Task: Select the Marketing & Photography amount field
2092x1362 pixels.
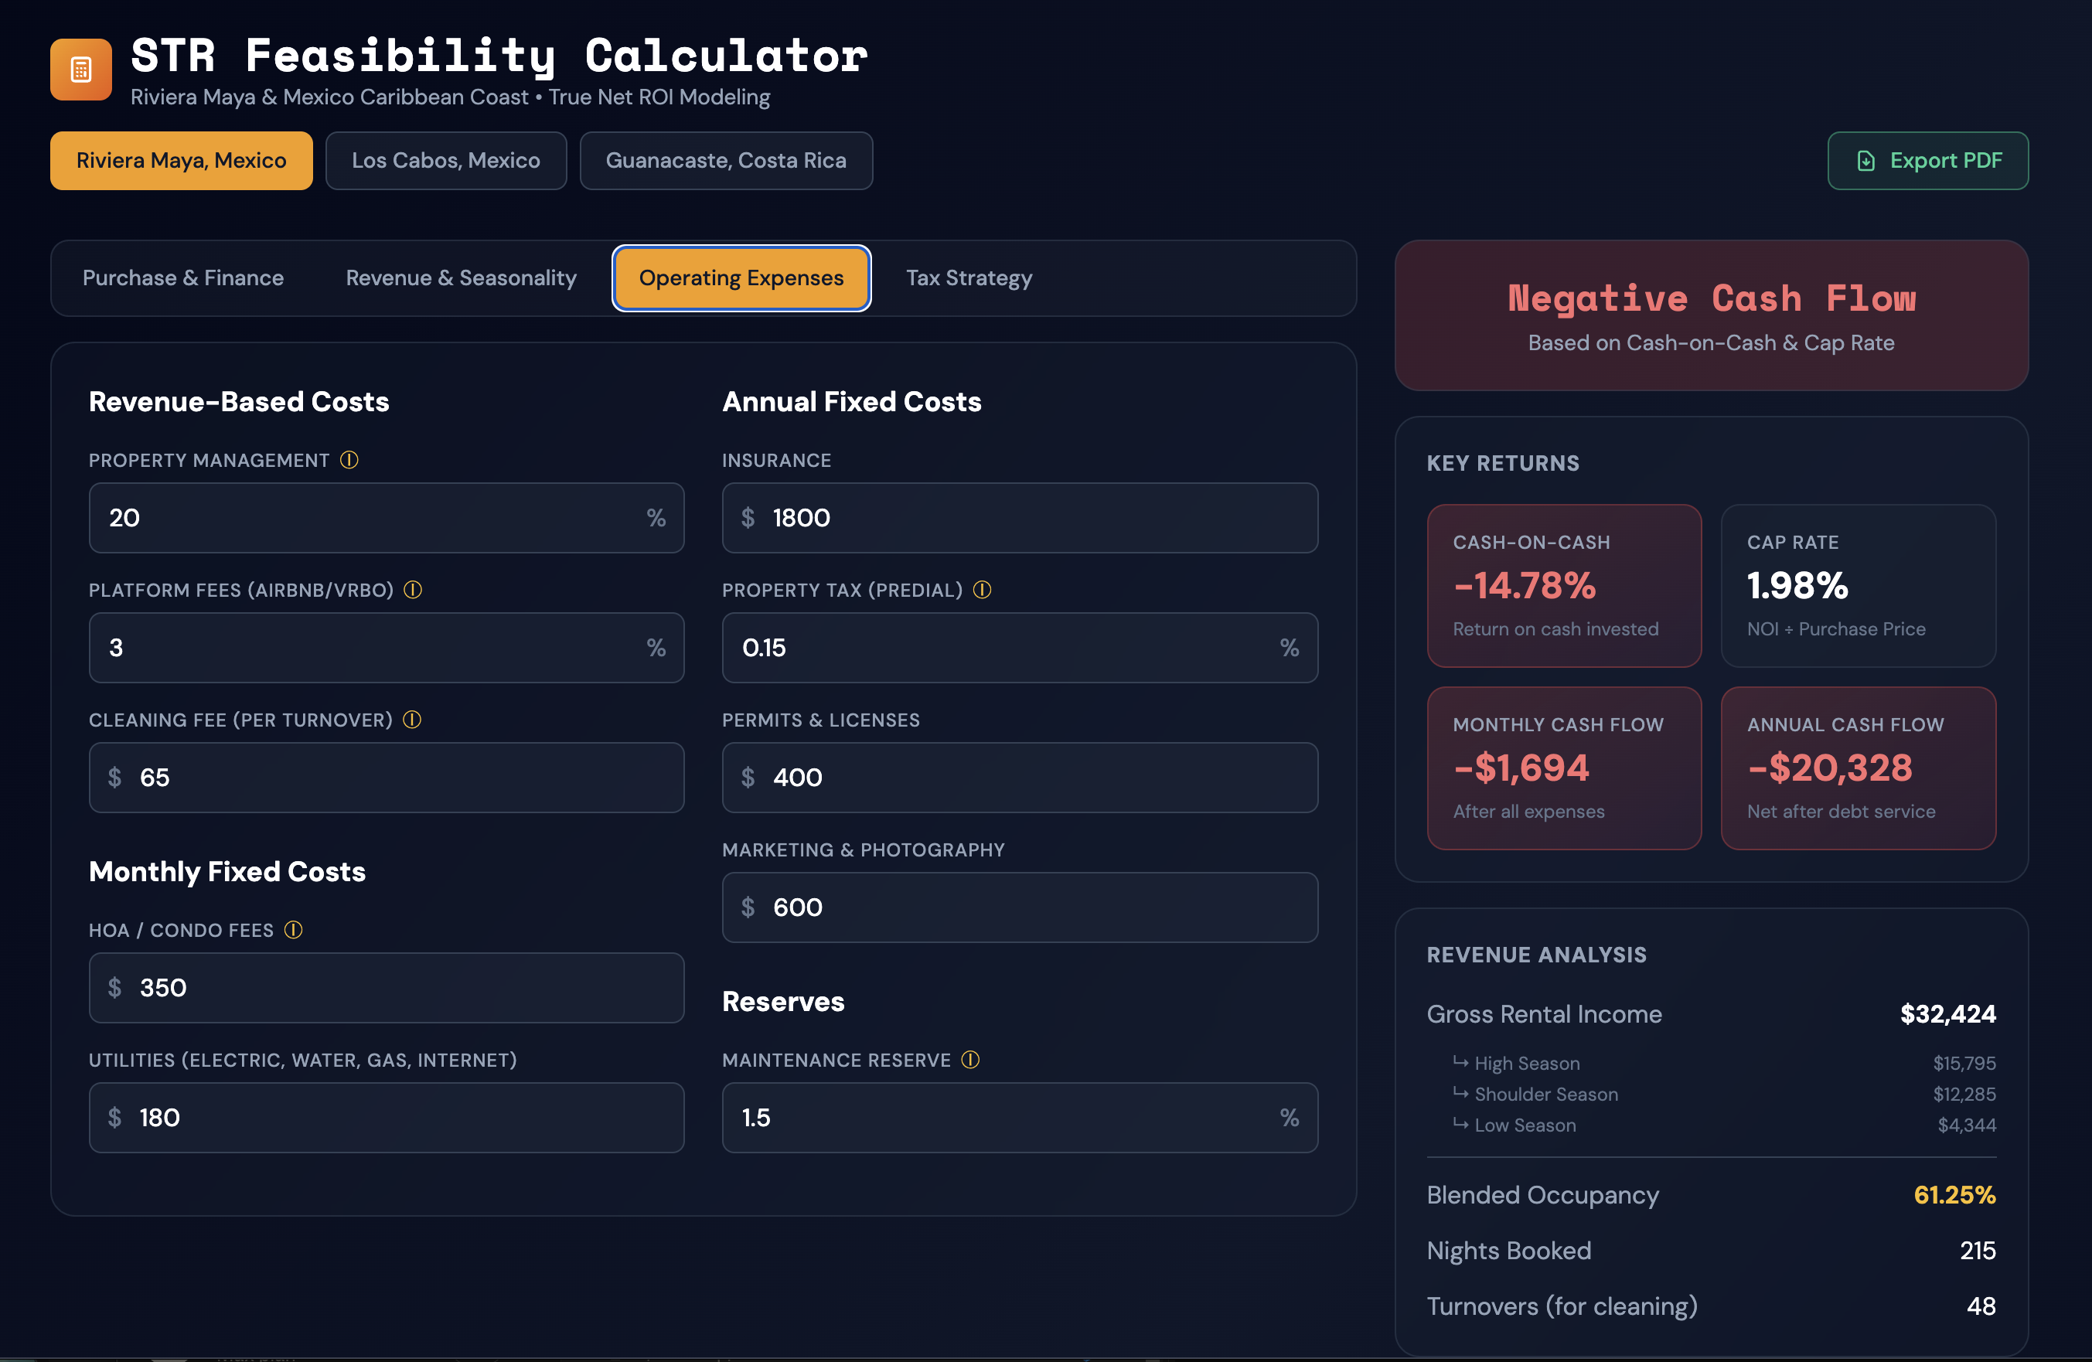Action: click(x=1020, y=907)
